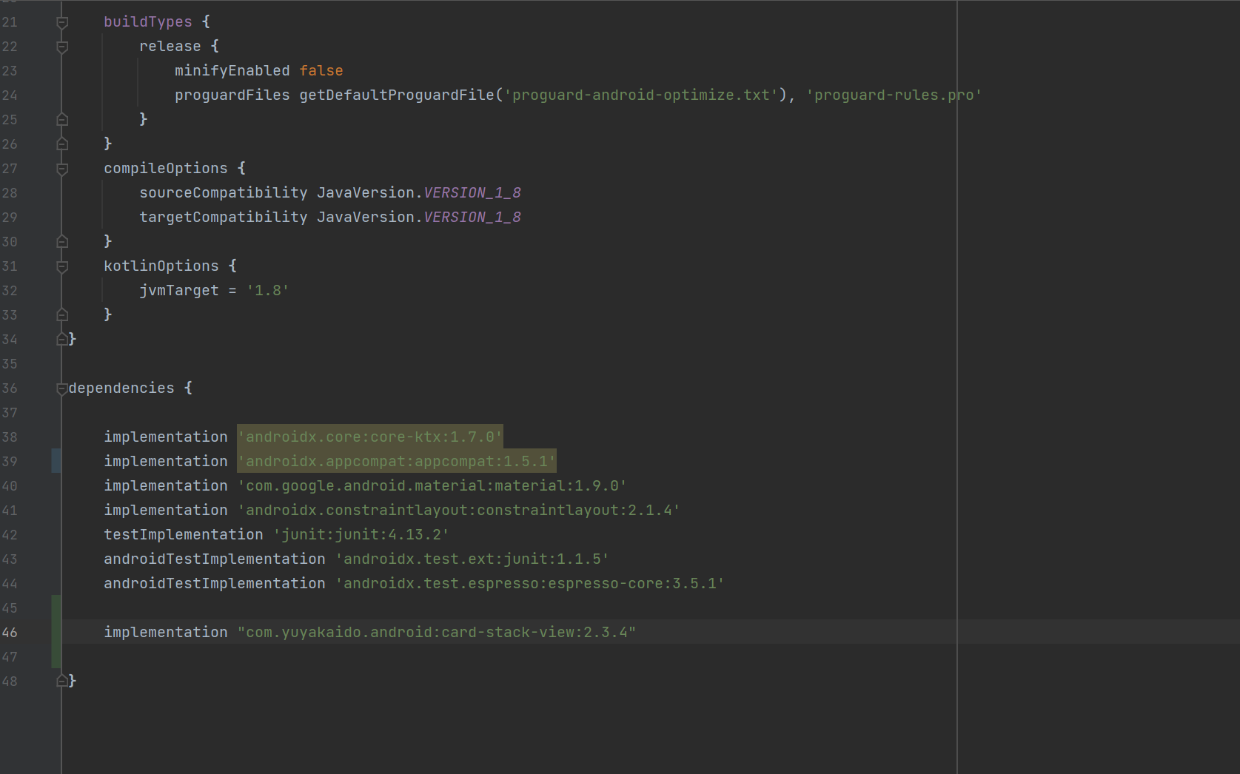Click the dependencies keyword
The height and width of the screenshot is (774, 1240).
click(x=121, y=388)
